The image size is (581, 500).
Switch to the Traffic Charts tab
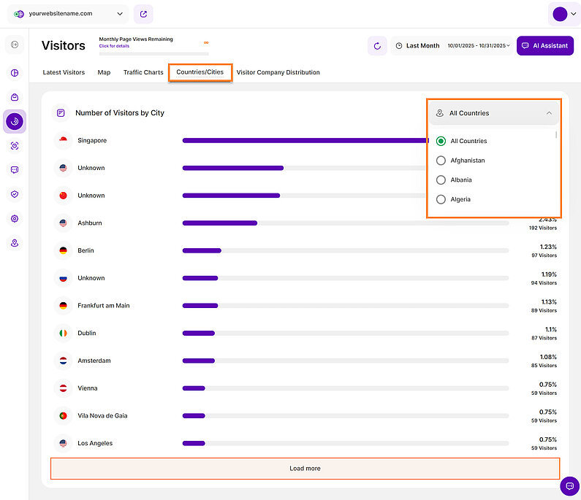tap(143, 72)
